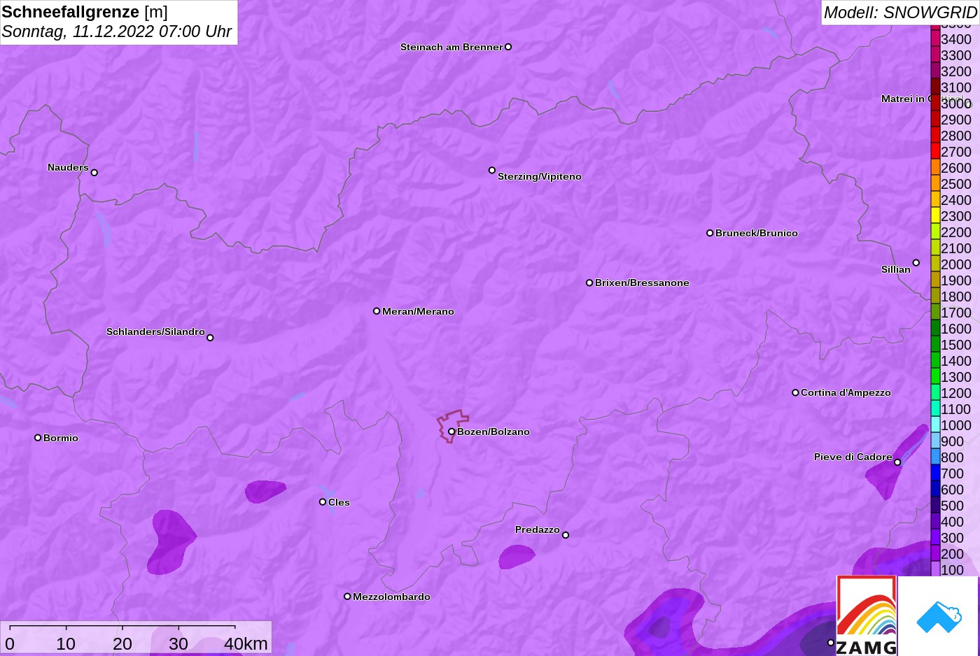Select the Meran/Merano map marker

[377, 311]
